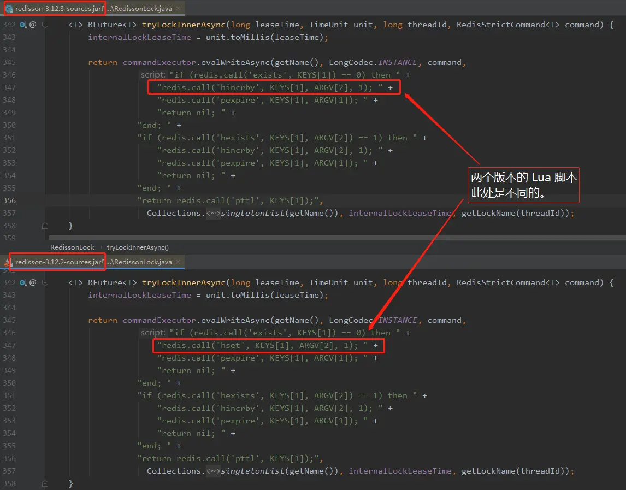Click the override gutter icon at line 342 in the 3.12.3 pane
The image size is (626, 490).
pos(23,25)
